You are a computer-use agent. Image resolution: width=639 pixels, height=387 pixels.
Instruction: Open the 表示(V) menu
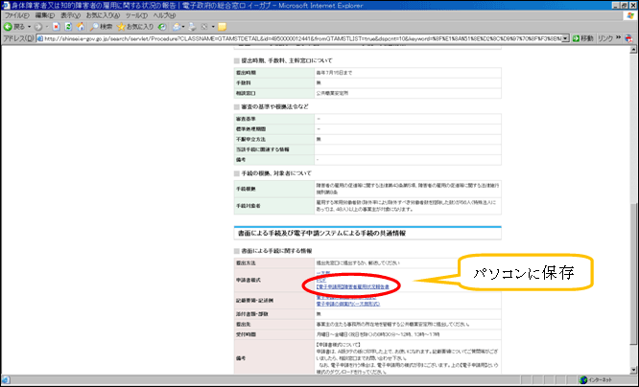pos(70,15)
